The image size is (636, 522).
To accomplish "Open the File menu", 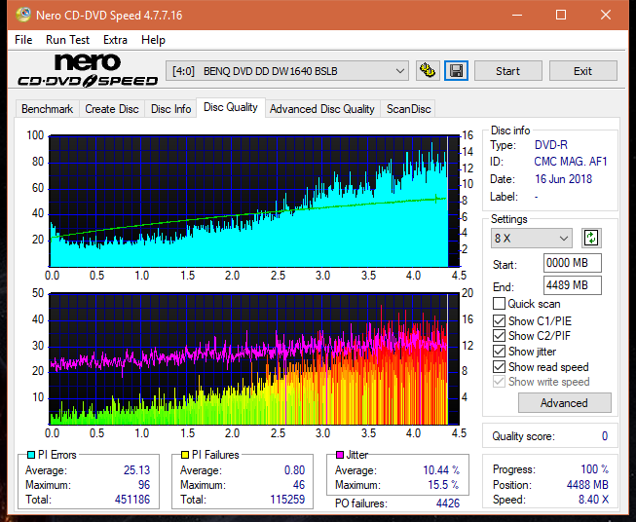I will click(x=23, y=40).
